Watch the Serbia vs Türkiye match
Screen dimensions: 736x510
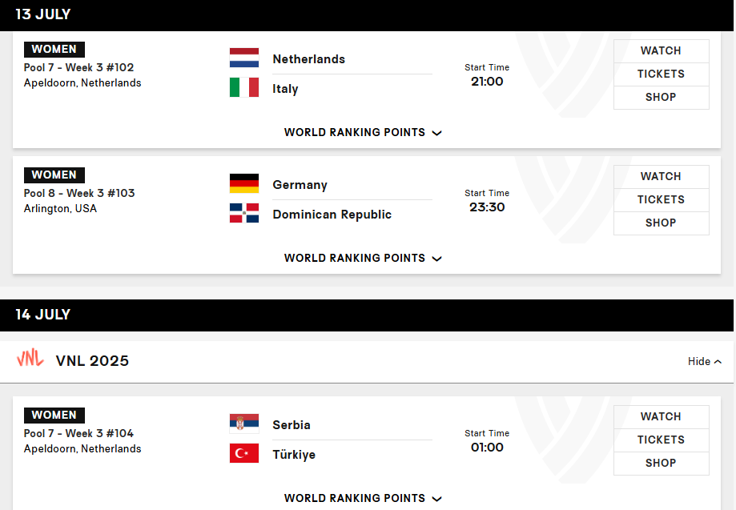[x=661, y=416]
